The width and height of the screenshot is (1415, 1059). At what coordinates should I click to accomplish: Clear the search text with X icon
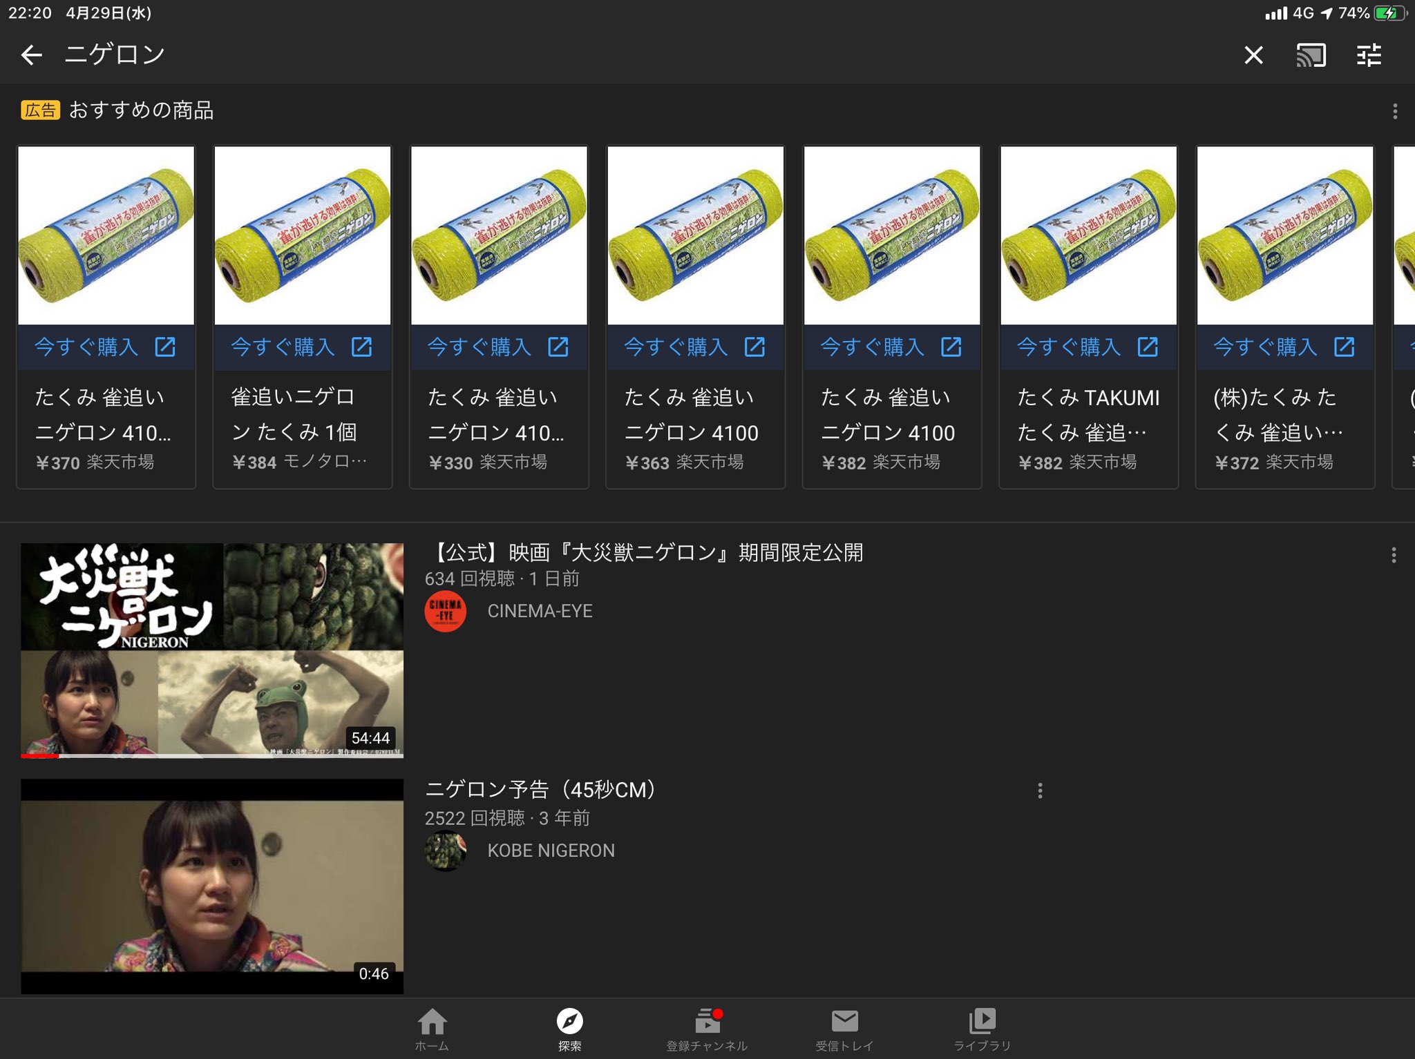tap(1253, 55)
